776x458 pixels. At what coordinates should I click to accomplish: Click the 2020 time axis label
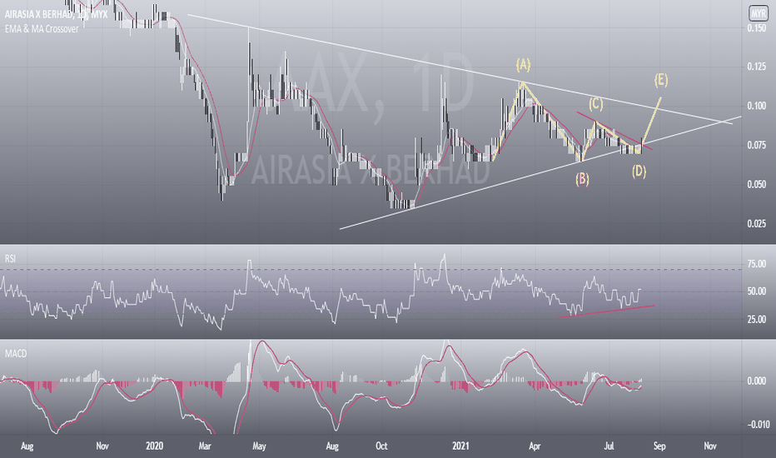point(154,446)
